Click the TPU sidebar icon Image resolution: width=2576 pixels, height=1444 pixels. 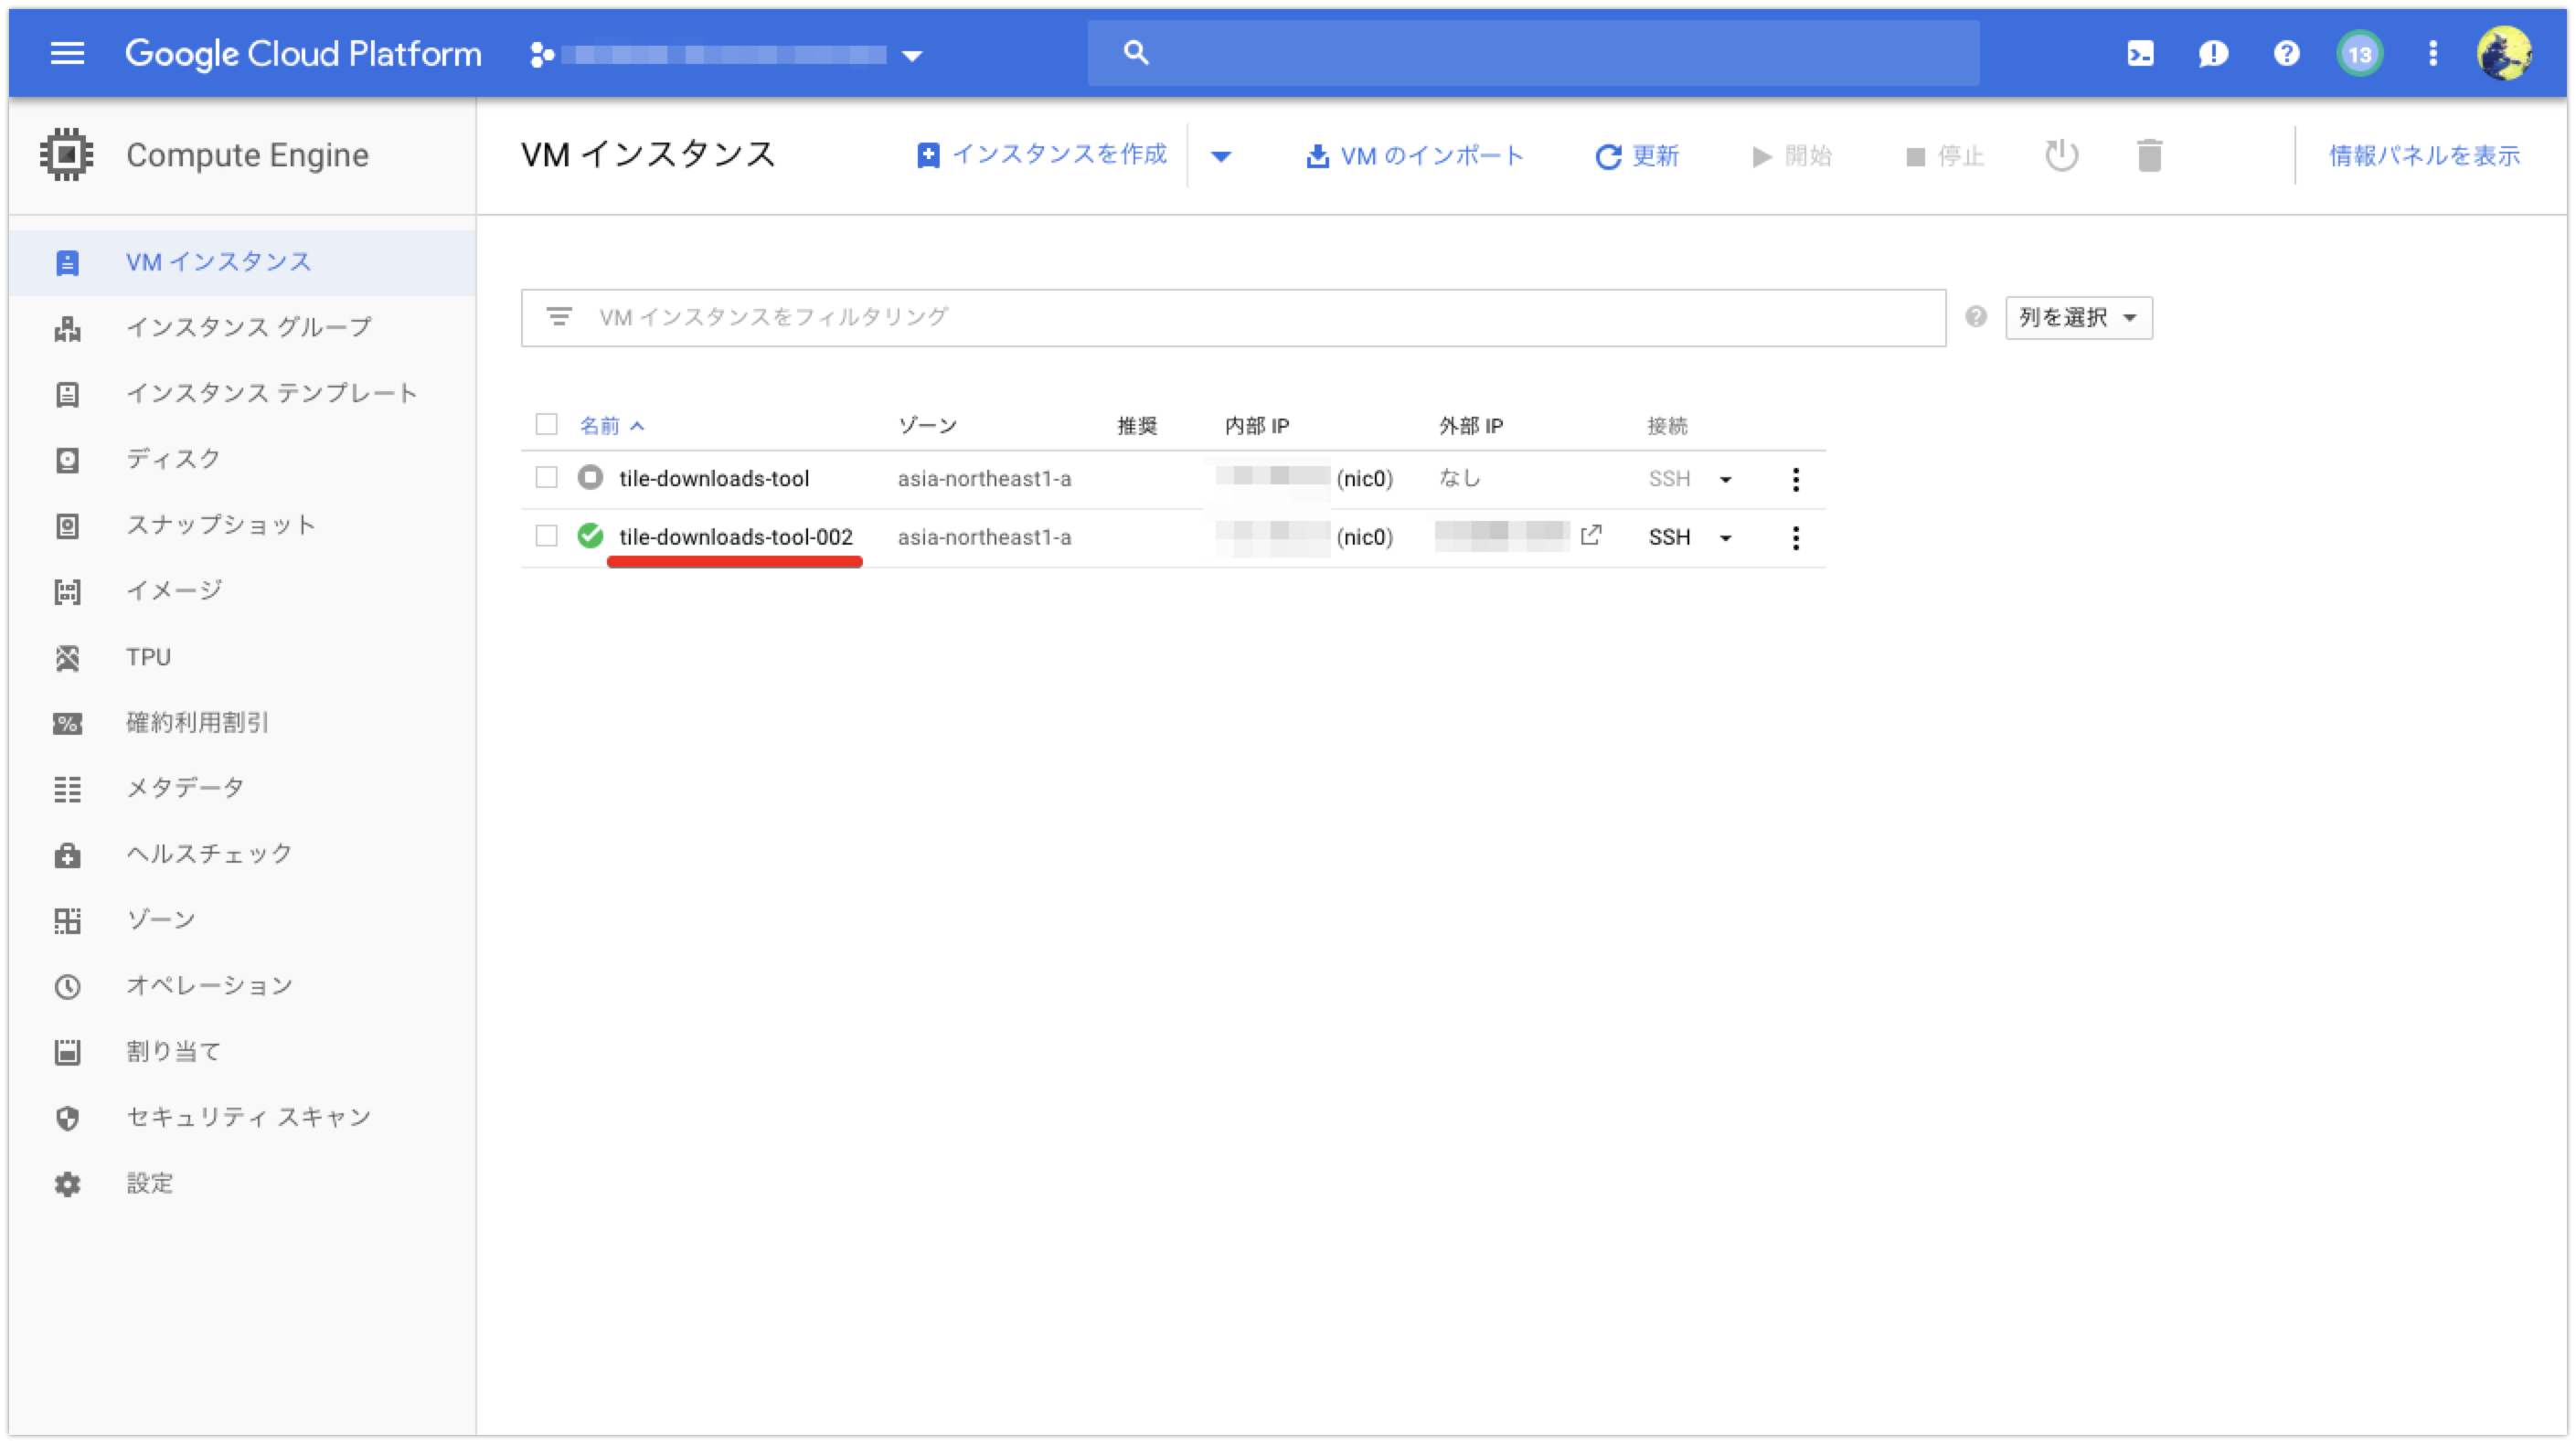tap(67, 658)
